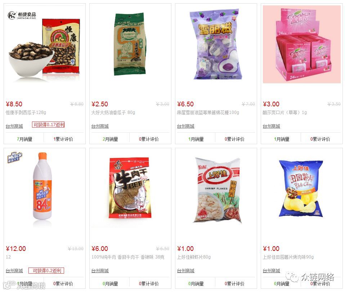345x292 pixels.
Task: Click the 可获得0.17返利 rebate badge
Action: [48, 125]
